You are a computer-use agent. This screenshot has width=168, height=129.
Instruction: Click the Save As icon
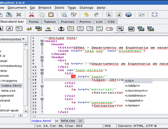point(9,15)
